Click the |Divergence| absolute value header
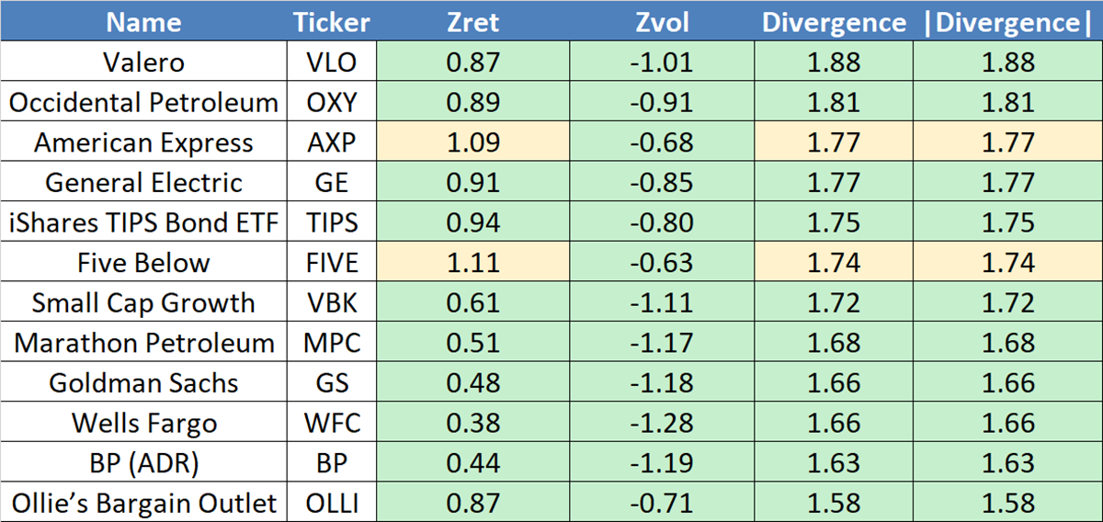The width and height of the screenshot is (1103, 522). 1007,22
